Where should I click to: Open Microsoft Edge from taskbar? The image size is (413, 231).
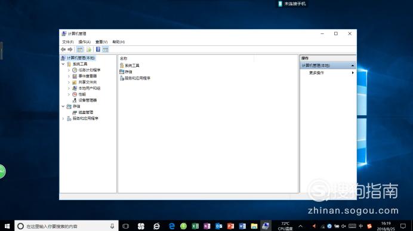click(172, 226)
